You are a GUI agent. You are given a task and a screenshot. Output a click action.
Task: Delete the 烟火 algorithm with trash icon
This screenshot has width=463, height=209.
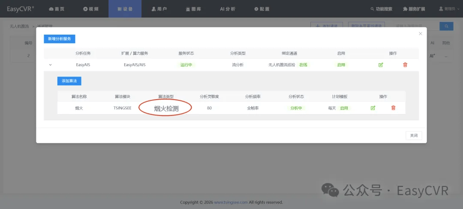point(393,108)
